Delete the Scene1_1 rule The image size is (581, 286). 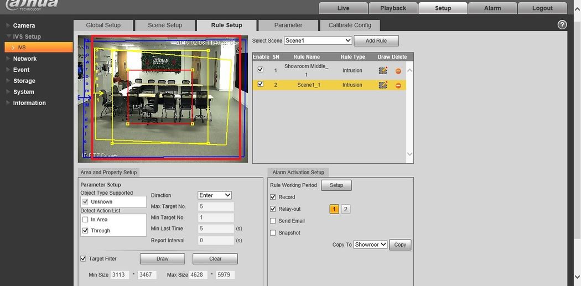coord(398,85)
